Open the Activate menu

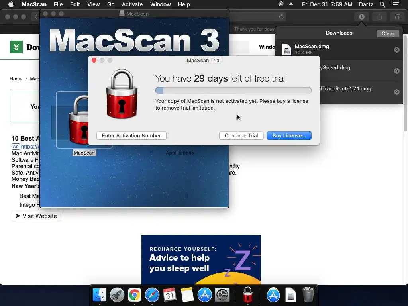(x=132, y=4)
